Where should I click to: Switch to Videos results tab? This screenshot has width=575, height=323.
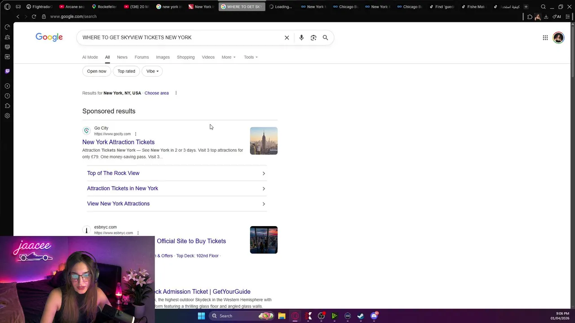click(x=208, y=57)
